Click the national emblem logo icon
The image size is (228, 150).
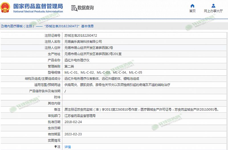pos(6,8)
